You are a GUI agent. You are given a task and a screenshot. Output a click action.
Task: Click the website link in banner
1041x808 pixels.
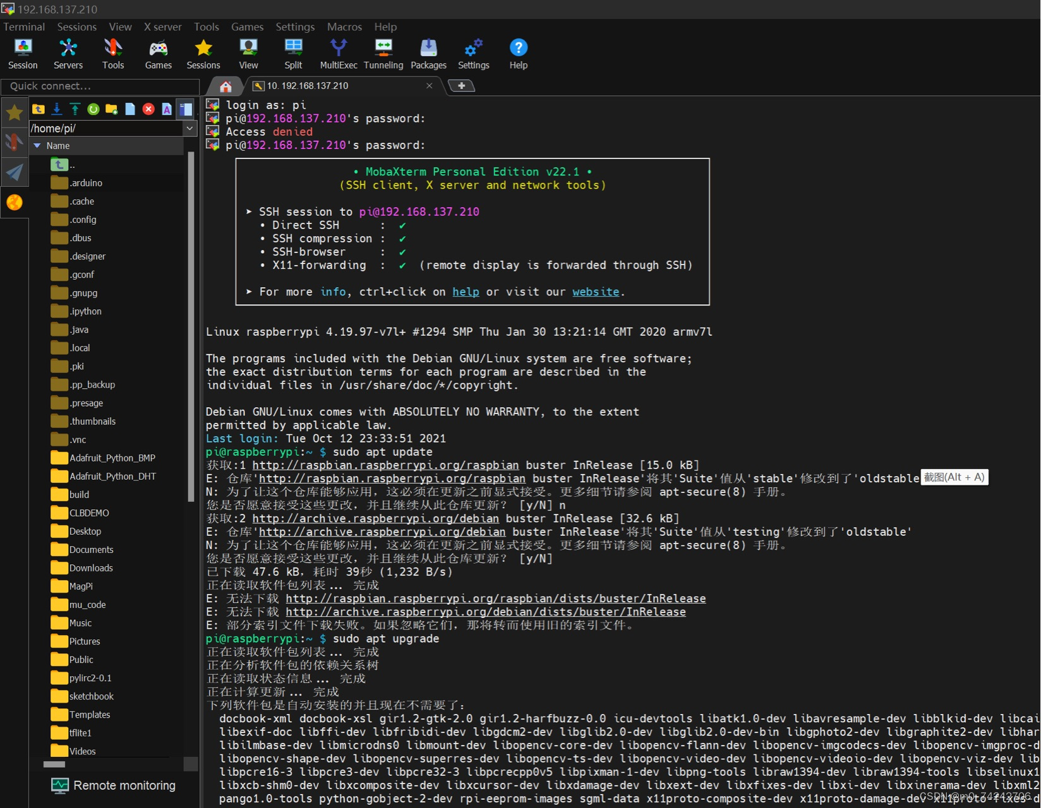tap(596, 292)
